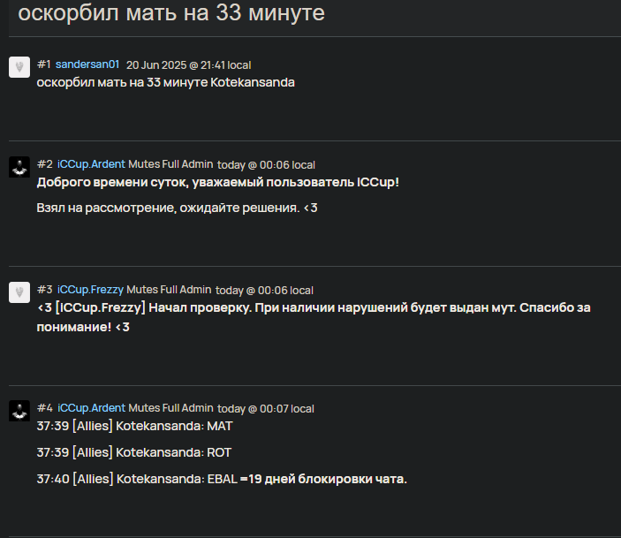Click post number #4 permalink

tap(45, 408)
